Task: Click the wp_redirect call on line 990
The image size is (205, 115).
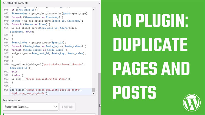Action: [x=19, y=64]
